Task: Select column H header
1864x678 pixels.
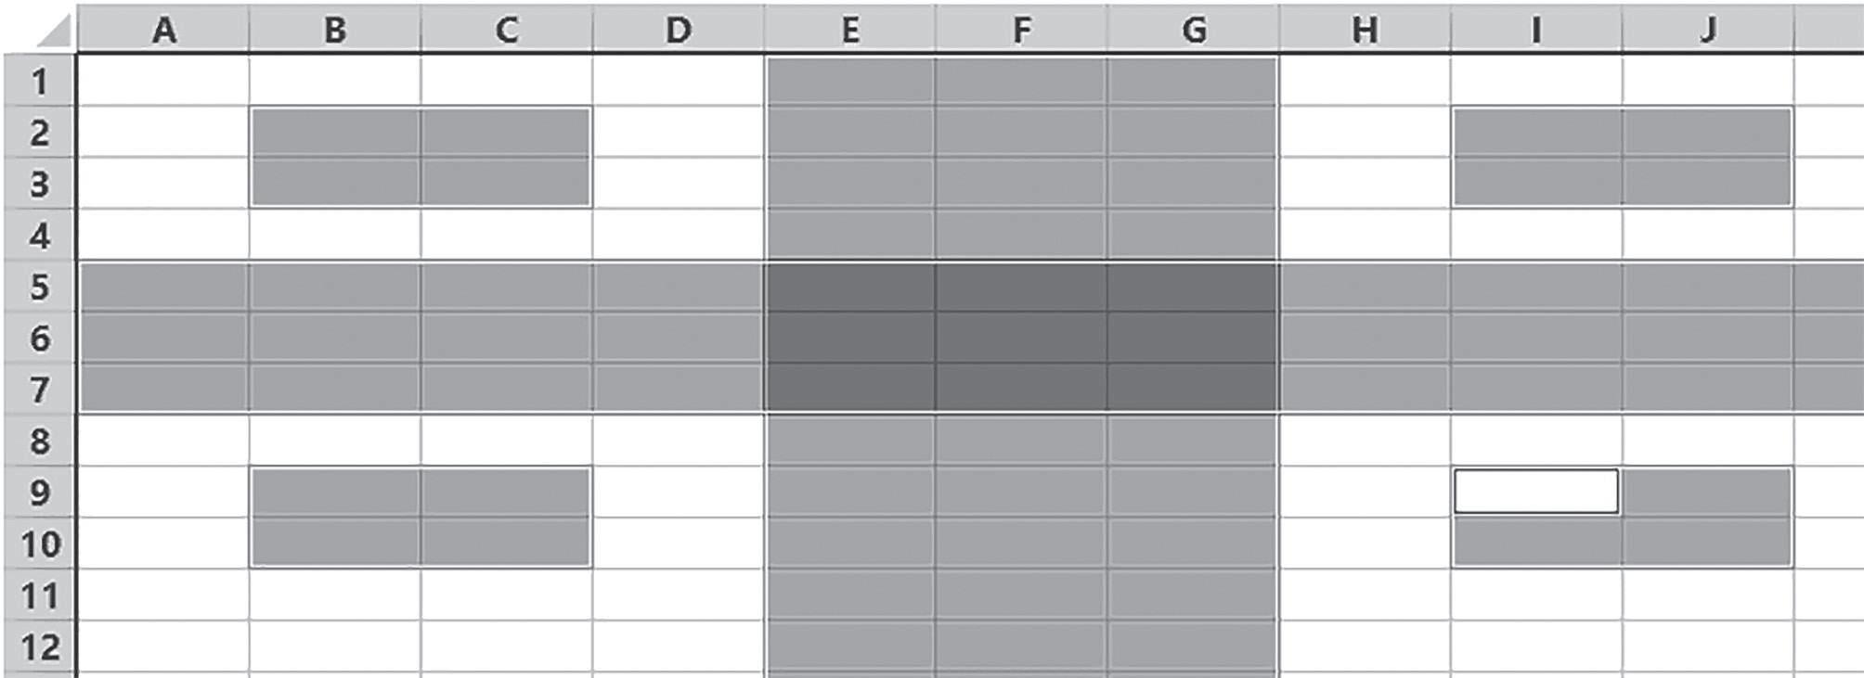Action: point(1365,30)
